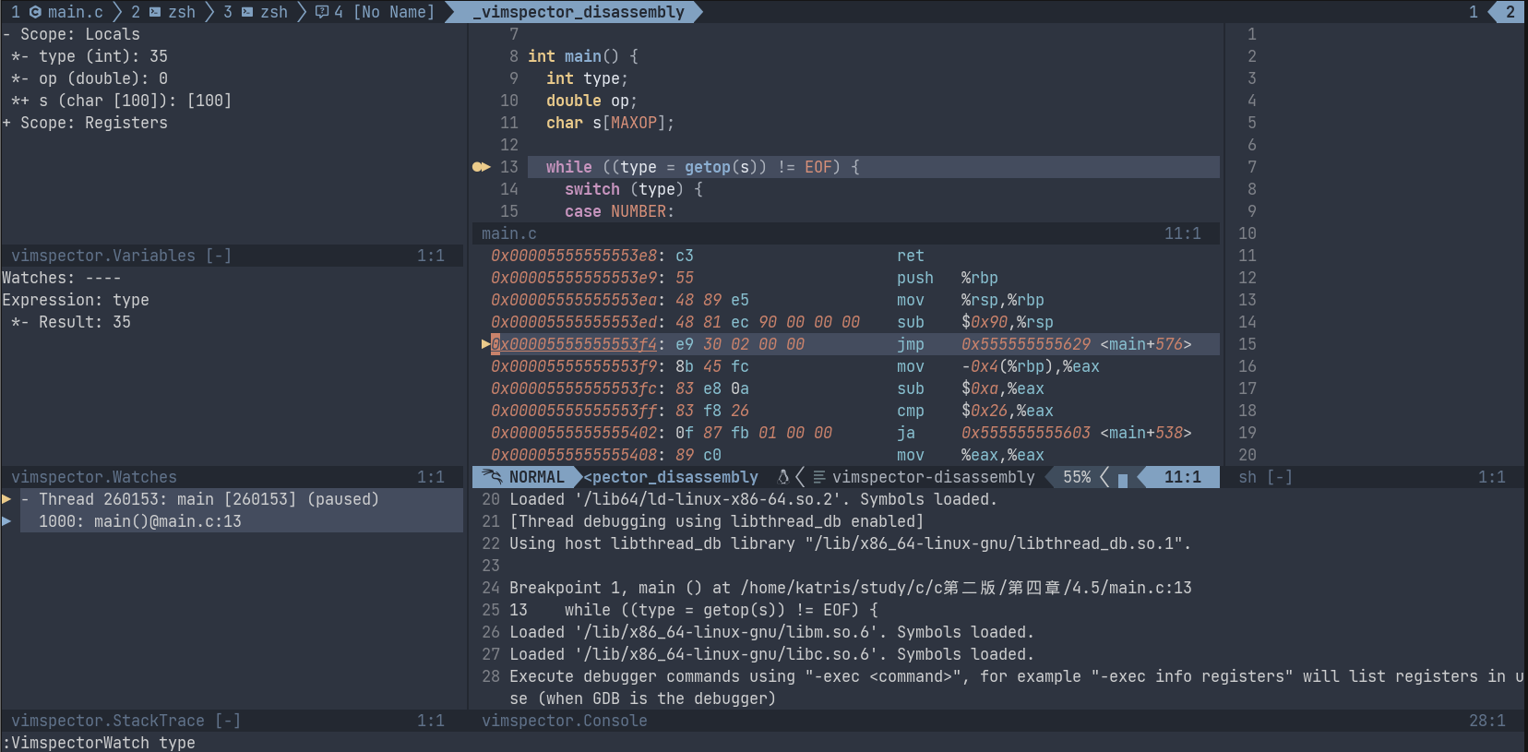Click the sh [-] terminal window label

coord(1265,477)
